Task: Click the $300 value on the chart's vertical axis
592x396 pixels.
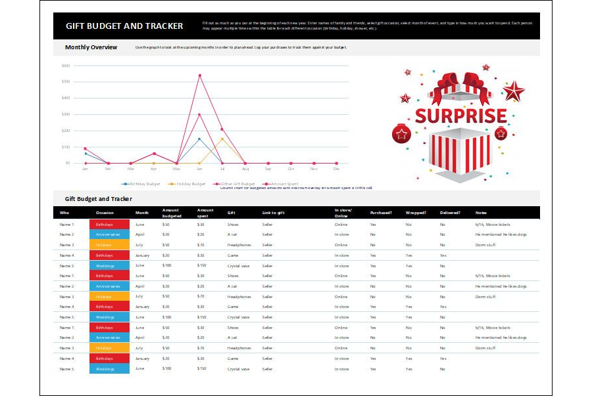Action: pos(66,114)
